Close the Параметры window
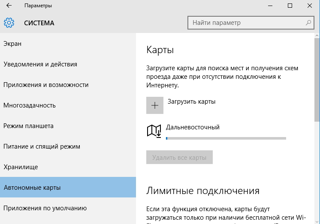320x224 pixels. 309,6
